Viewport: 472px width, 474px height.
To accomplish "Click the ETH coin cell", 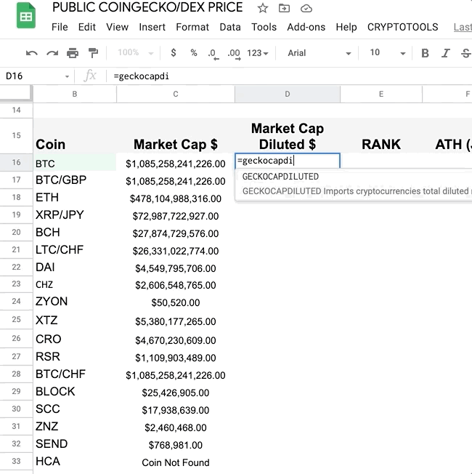I will [x=75, y=198].
